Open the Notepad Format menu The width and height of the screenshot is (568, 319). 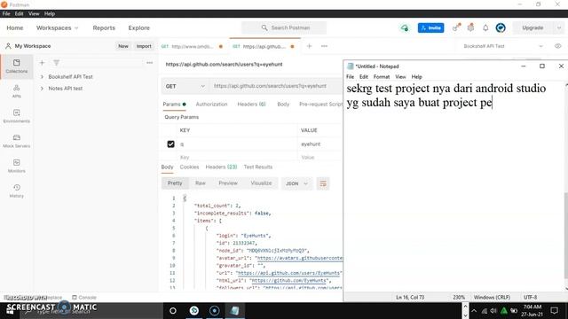(x=382, y=77)
